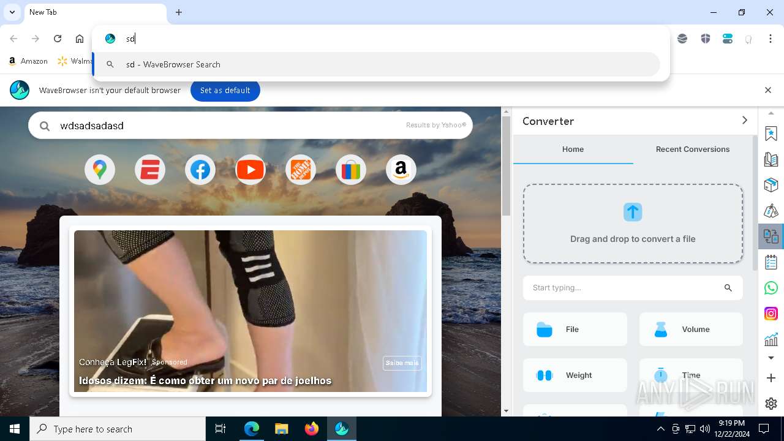Click Set as default button

pos(225,90)
